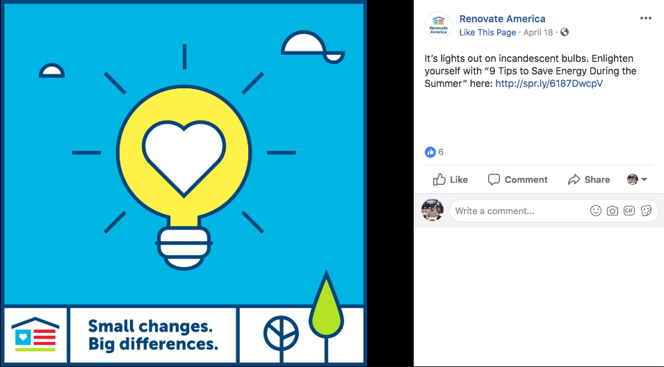The image size is (664, 367).
Task: Expand the commenting-as profile dropdown
Action: (x=637, y=179)
